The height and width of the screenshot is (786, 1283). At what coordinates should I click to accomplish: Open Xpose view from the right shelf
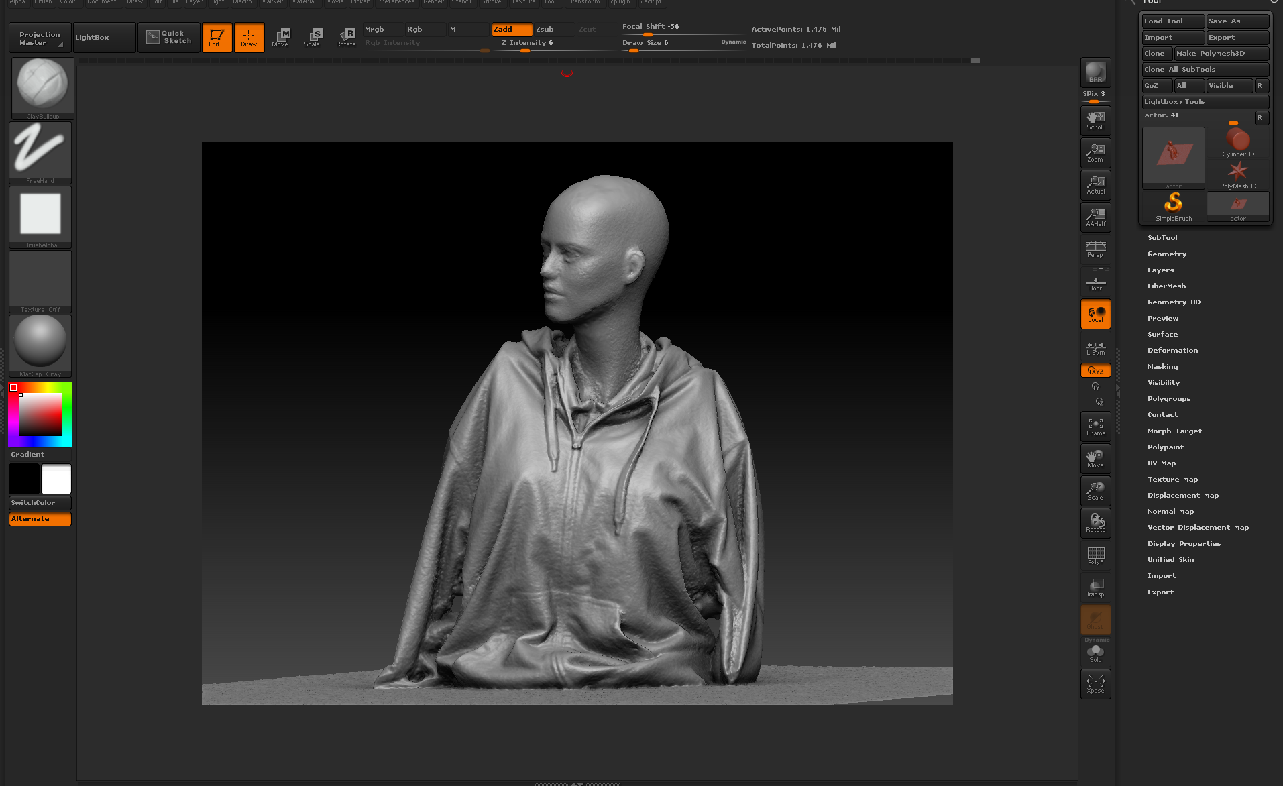tap(1095, 684)
